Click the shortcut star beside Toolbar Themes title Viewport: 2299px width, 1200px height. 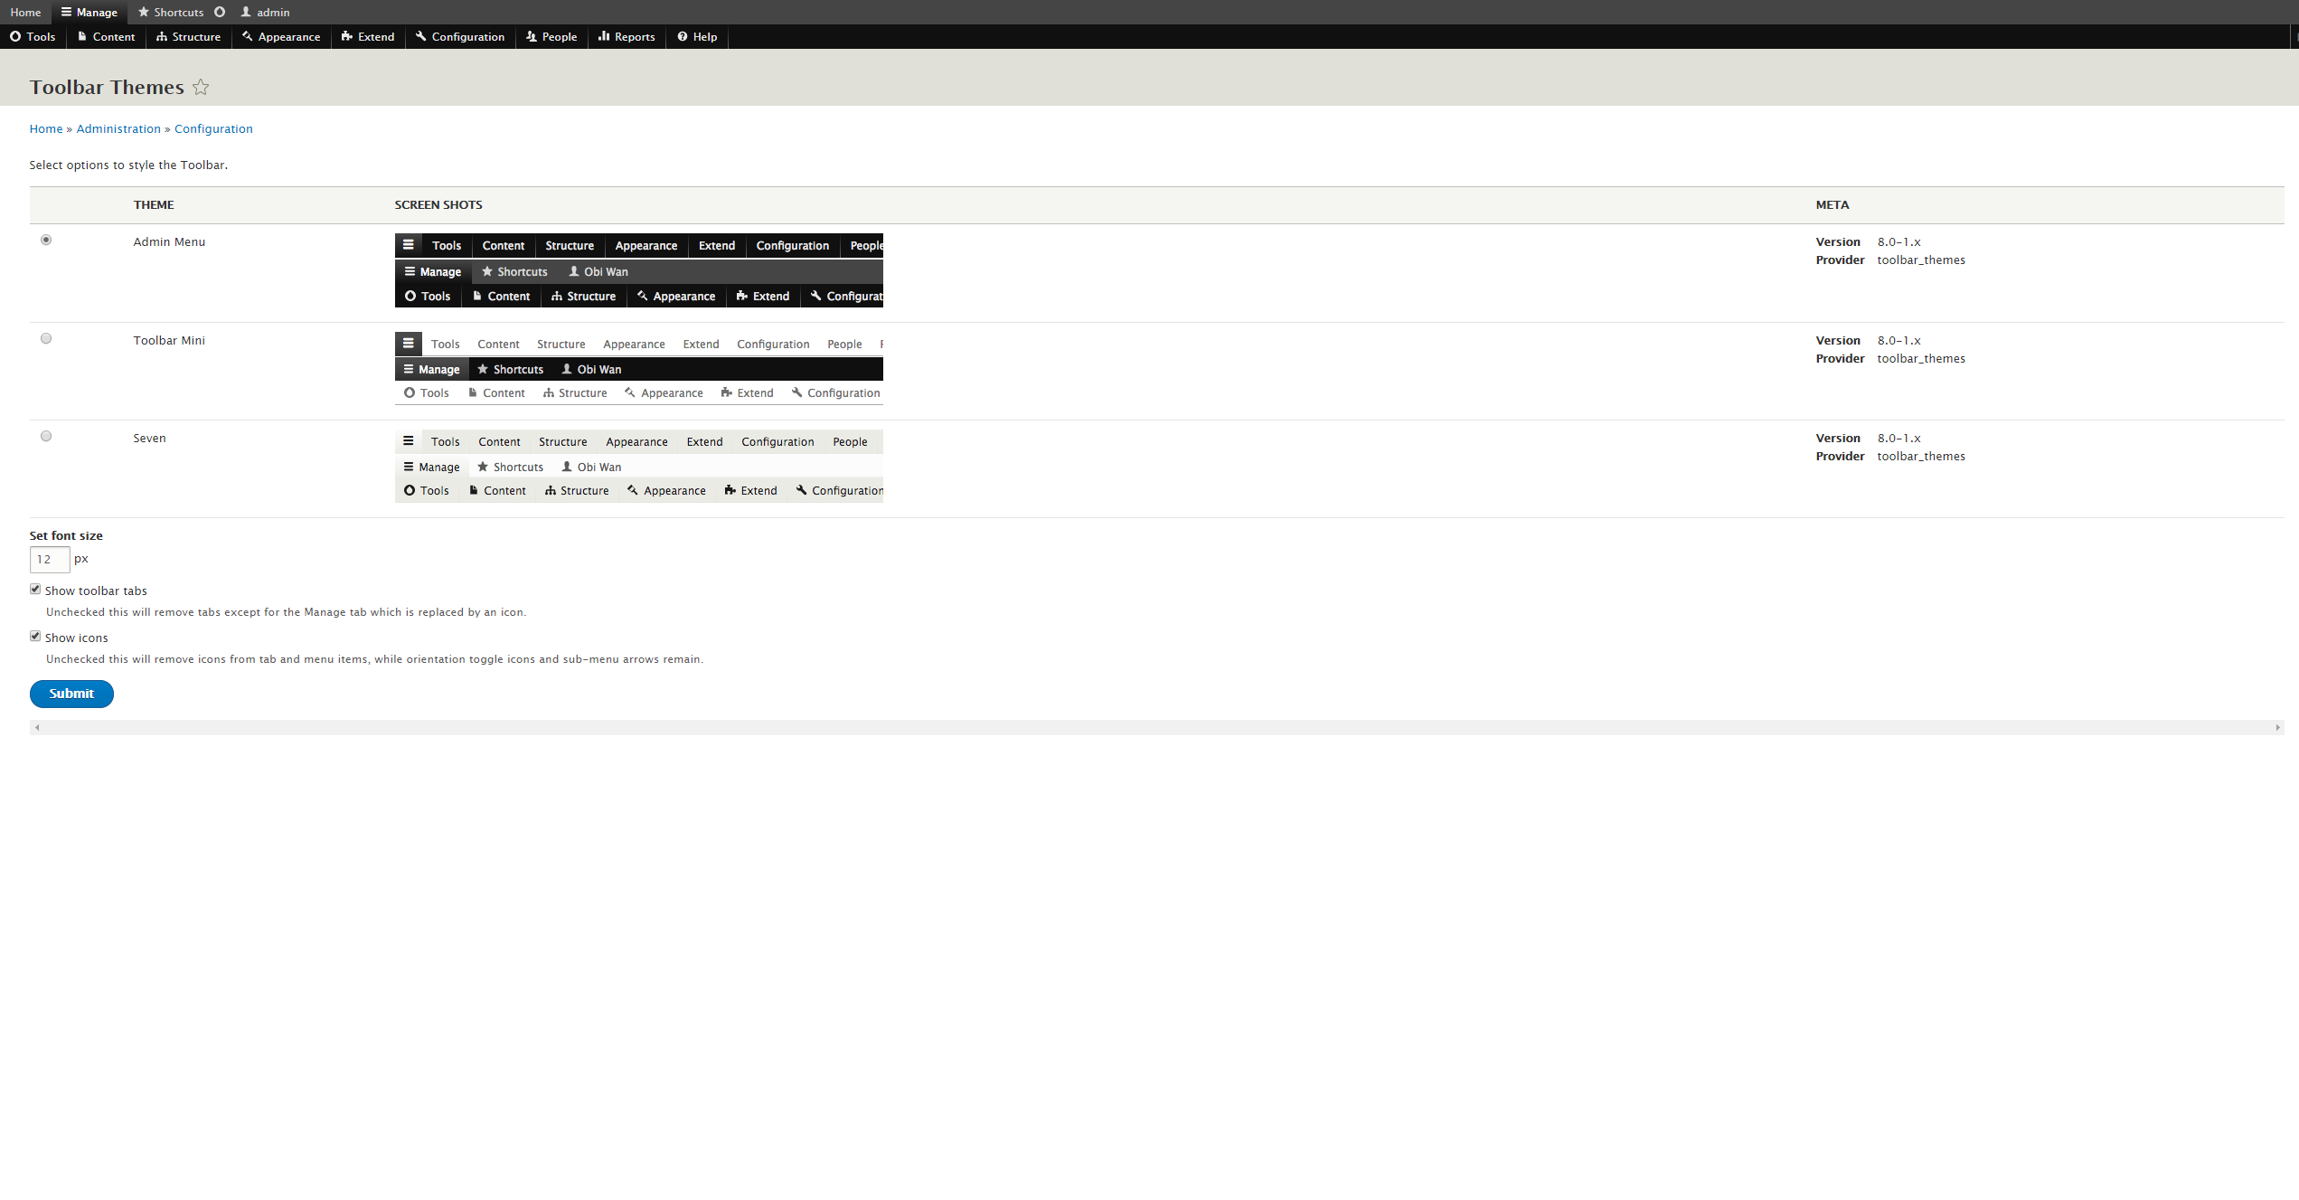coord(201,88)
